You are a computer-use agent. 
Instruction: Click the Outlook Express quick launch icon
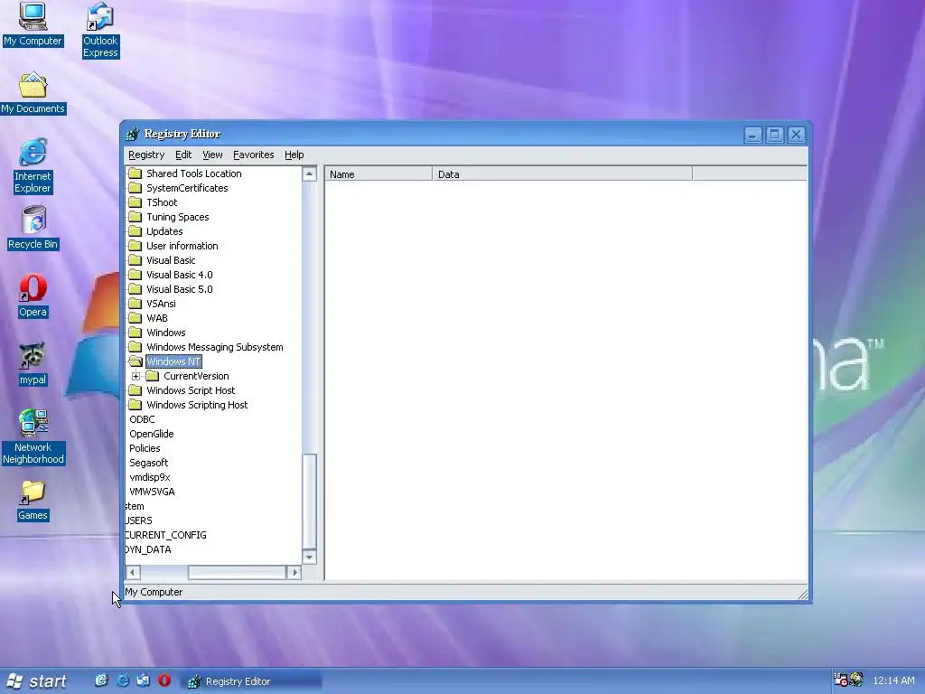143,680
